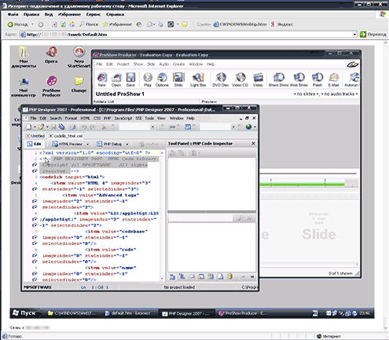Click ProShow Producer desktop icon
Screen dimensions: 389x340
coord(52,86)
